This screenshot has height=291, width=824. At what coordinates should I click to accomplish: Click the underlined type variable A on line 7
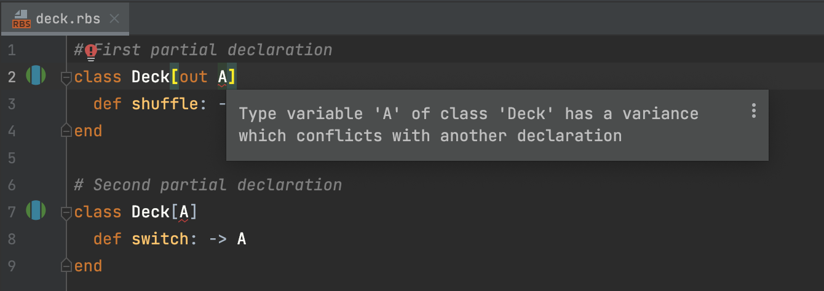coord(184,212)
